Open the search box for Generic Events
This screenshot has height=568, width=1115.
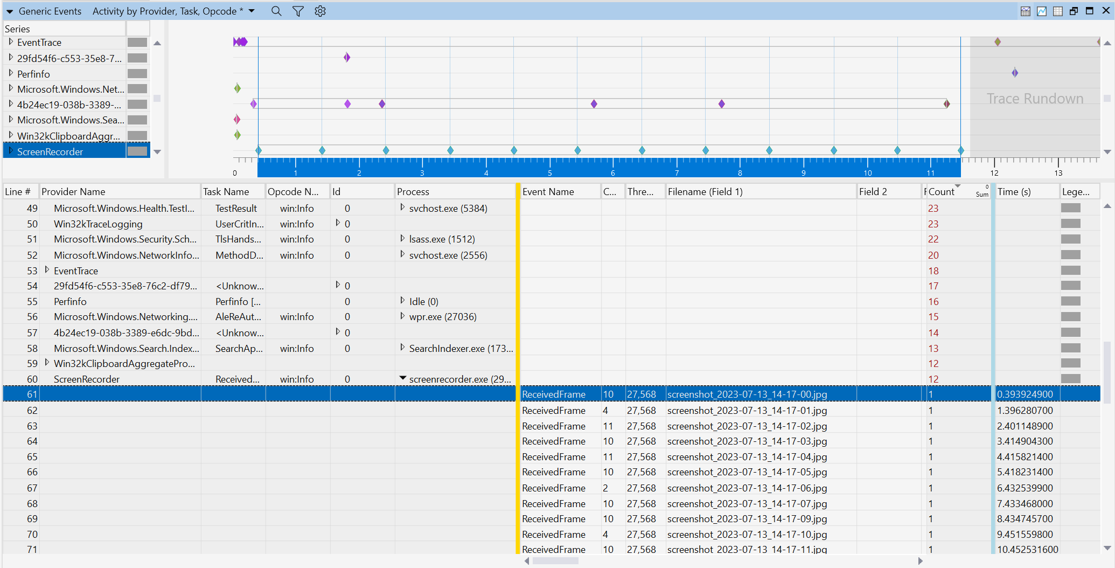[x=276, y=11]
